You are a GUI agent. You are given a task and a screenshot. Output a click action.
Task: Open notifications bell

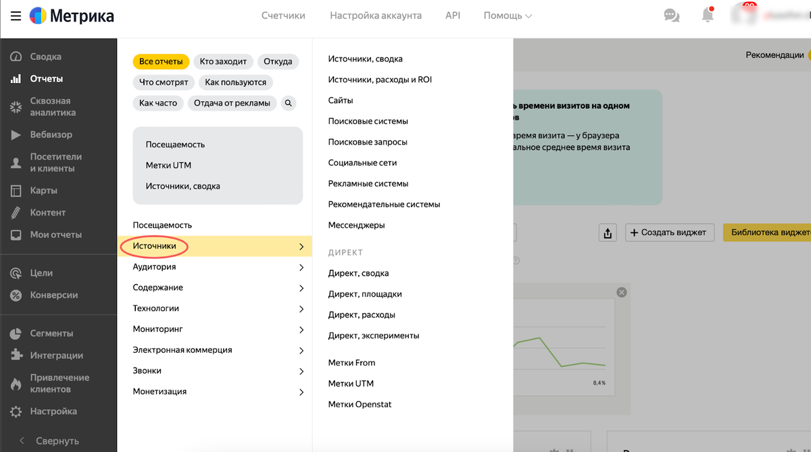(x=708, y=15)
